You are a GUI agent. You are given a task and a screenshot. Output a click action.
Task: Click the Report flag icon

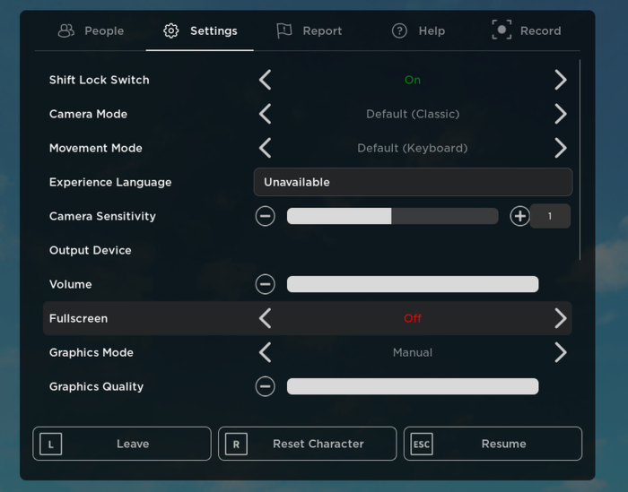[x=284, y=30]
